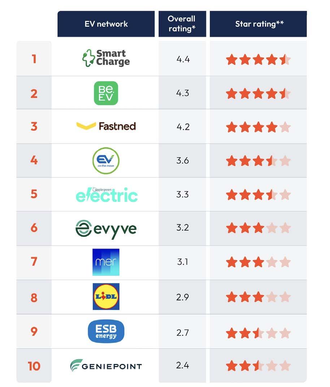
Task: Click Smart Charge's 4.4 star rating
Action: click(x=259, y=60)
